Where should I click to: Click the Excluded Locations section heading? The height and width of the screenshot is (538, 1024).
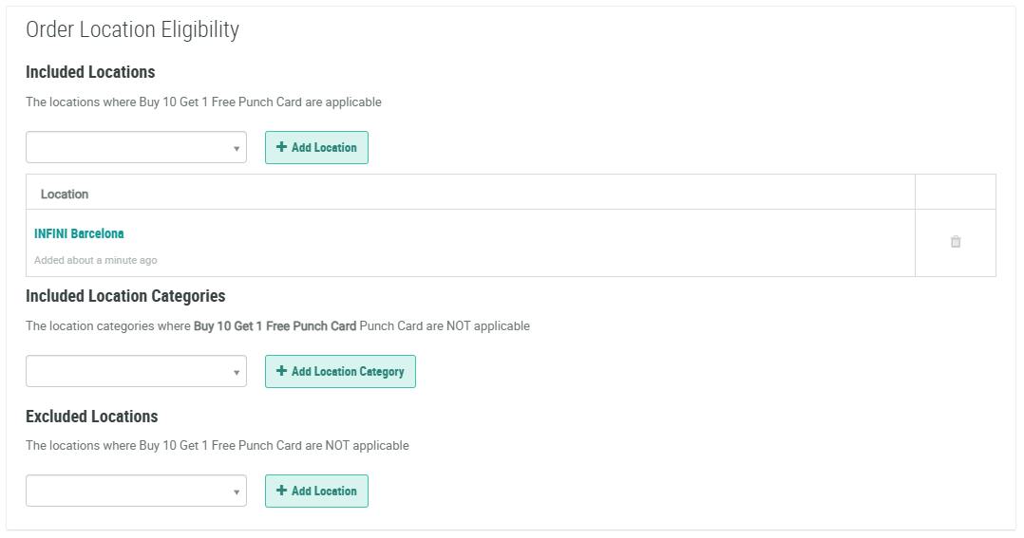click(92, 417)
